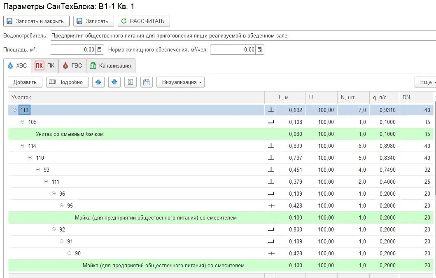Select Мойка row under node 95

pos(221,218)
